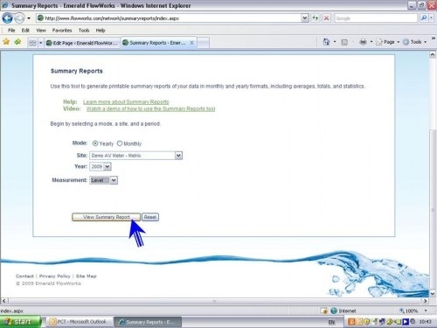This screenshot has width=437, height=328.
Task: Click the Quick Tabs grid icon
Action: (x=32, y=43)
